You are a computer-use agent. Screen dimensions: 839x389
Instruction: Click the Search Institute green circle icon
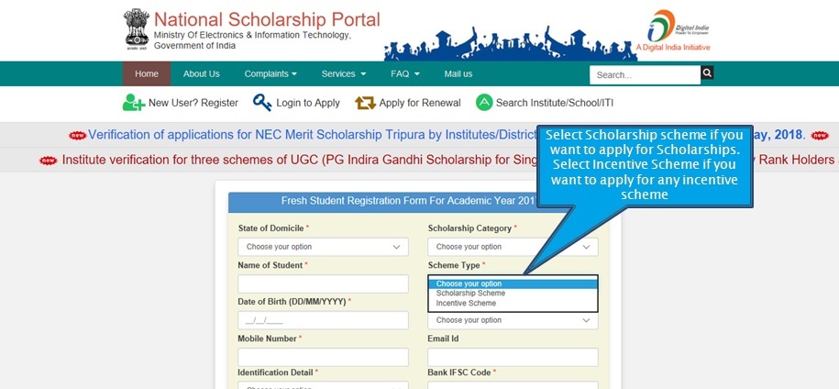click(x=484, y=102)
